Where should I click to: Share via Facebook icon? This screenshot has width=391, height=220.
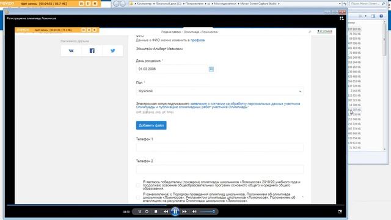(92, 51)
